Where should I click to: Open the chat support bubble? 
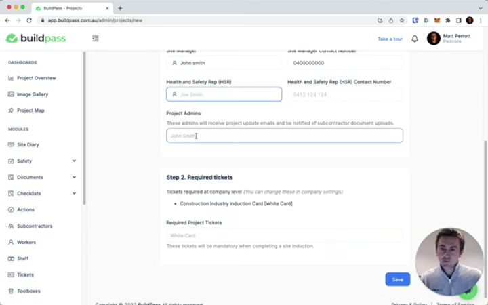[470, 290]
